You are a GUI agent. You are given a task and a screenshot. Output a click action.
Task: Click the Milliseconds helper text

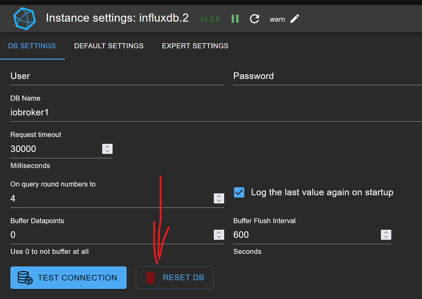tap(30, 165)
